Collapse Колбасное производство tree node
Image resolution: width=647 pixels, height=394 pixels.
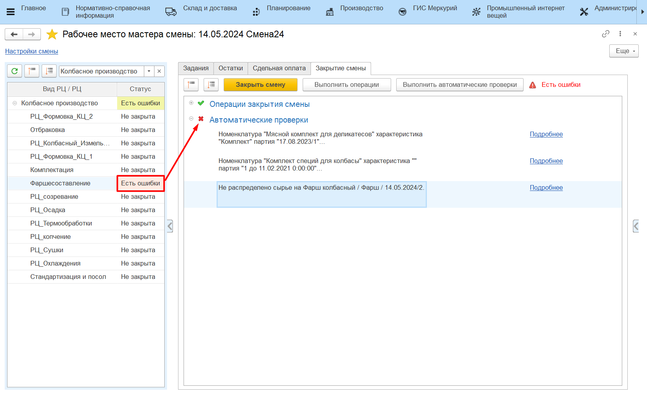[x=15, y=103]
